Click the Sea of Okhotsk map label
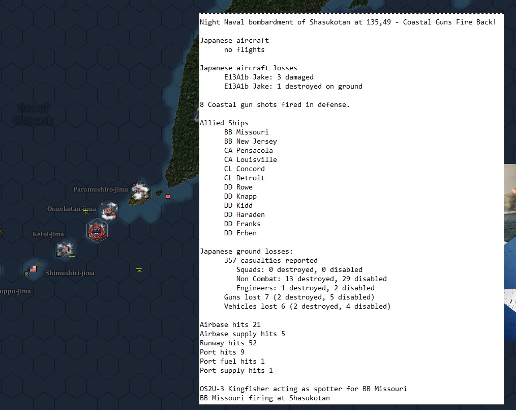The height and width of the screenshot is (410, 516). click(33, 115)
